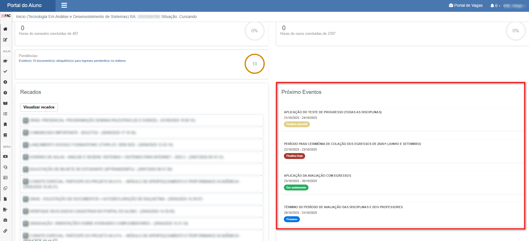Open the pending mandatory documents link
This screenshot has height=241, width=529.
point(72,61)
